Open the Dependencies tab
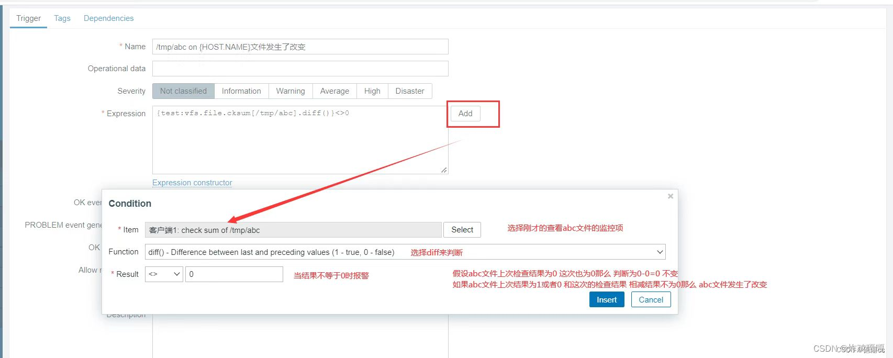 (108, 18)
